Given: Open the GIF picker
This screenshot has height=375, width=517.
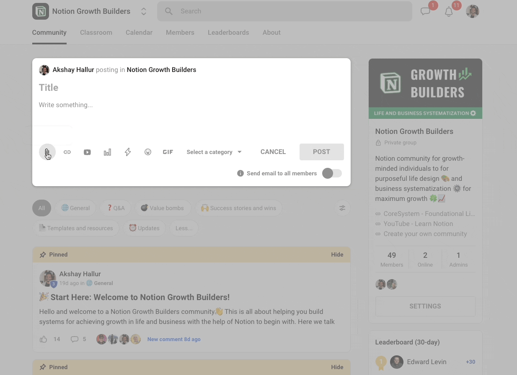Looking at the screenshot, I should pyautogui.click(x=168, y=152).
